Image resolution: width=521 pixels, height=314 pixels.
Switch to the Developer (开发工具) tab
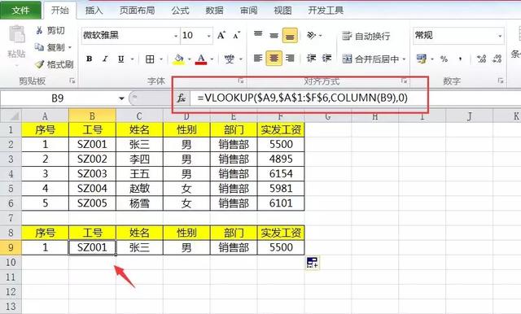pos(326,11)
